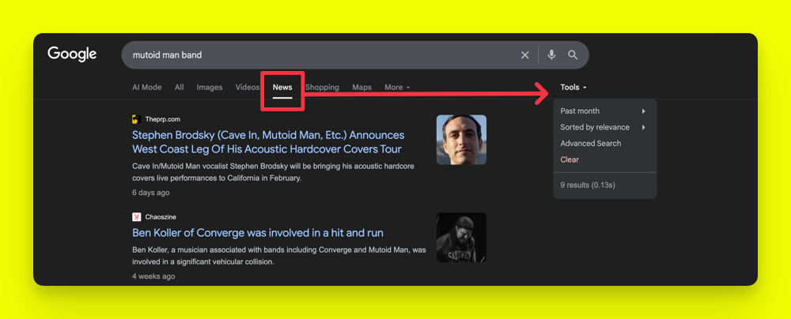Clear the search box with X icon

click(524, 55)
